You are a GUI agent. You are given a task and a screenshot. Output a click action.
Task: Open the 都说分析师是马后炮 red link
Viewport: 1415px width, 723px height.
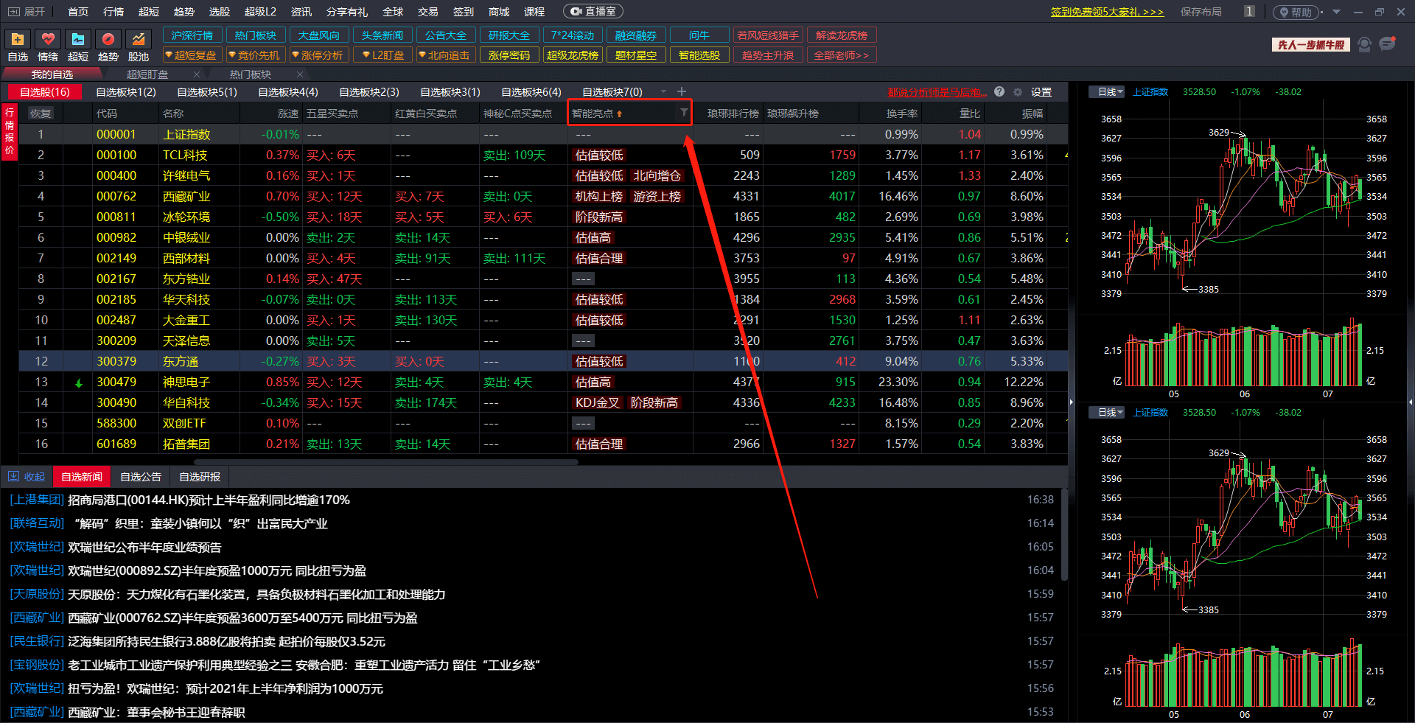(x=937, y=92)
